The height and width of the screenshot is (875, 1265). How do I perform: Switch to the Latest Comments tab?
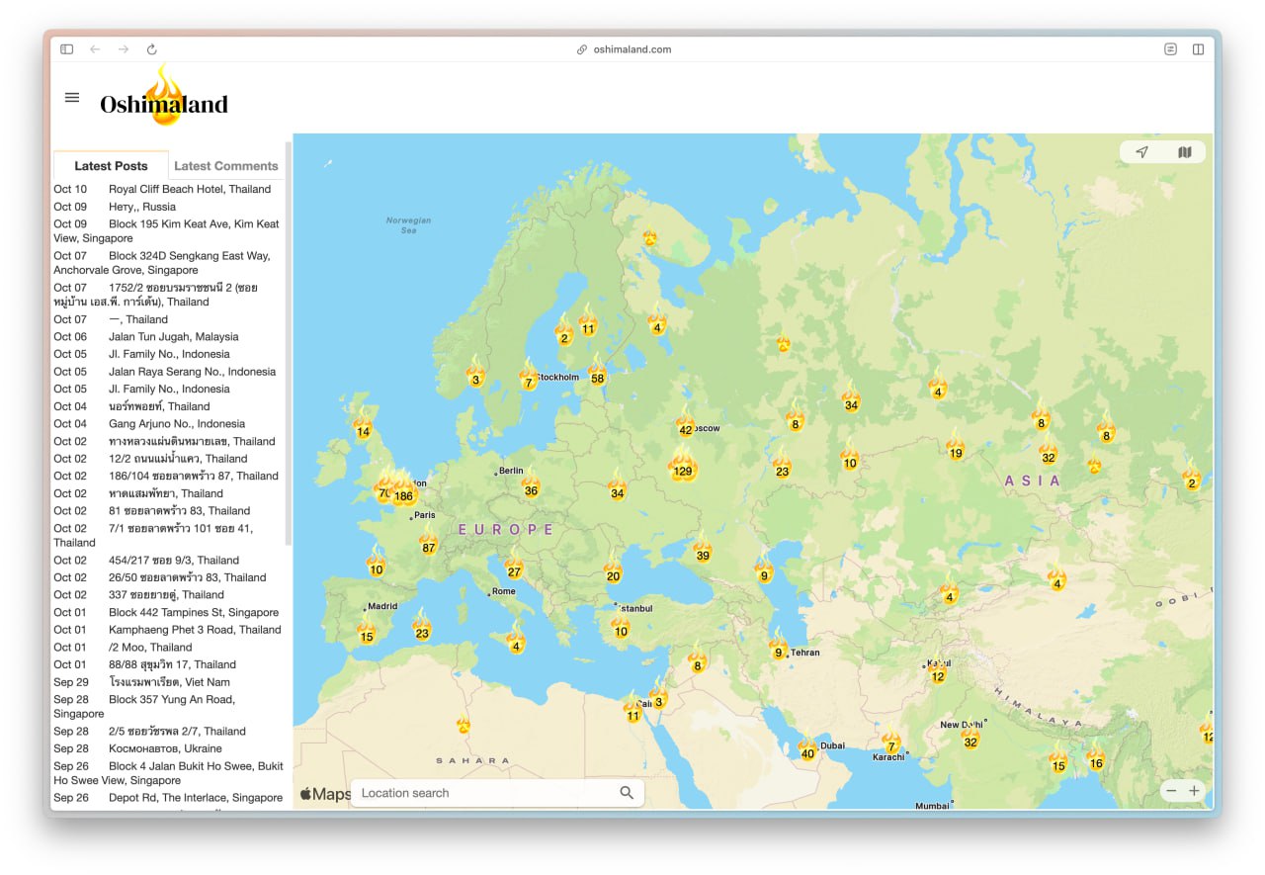225,166
